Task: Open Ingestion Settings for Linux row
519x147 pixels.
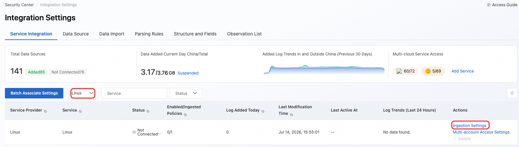Action: [469, 126]
